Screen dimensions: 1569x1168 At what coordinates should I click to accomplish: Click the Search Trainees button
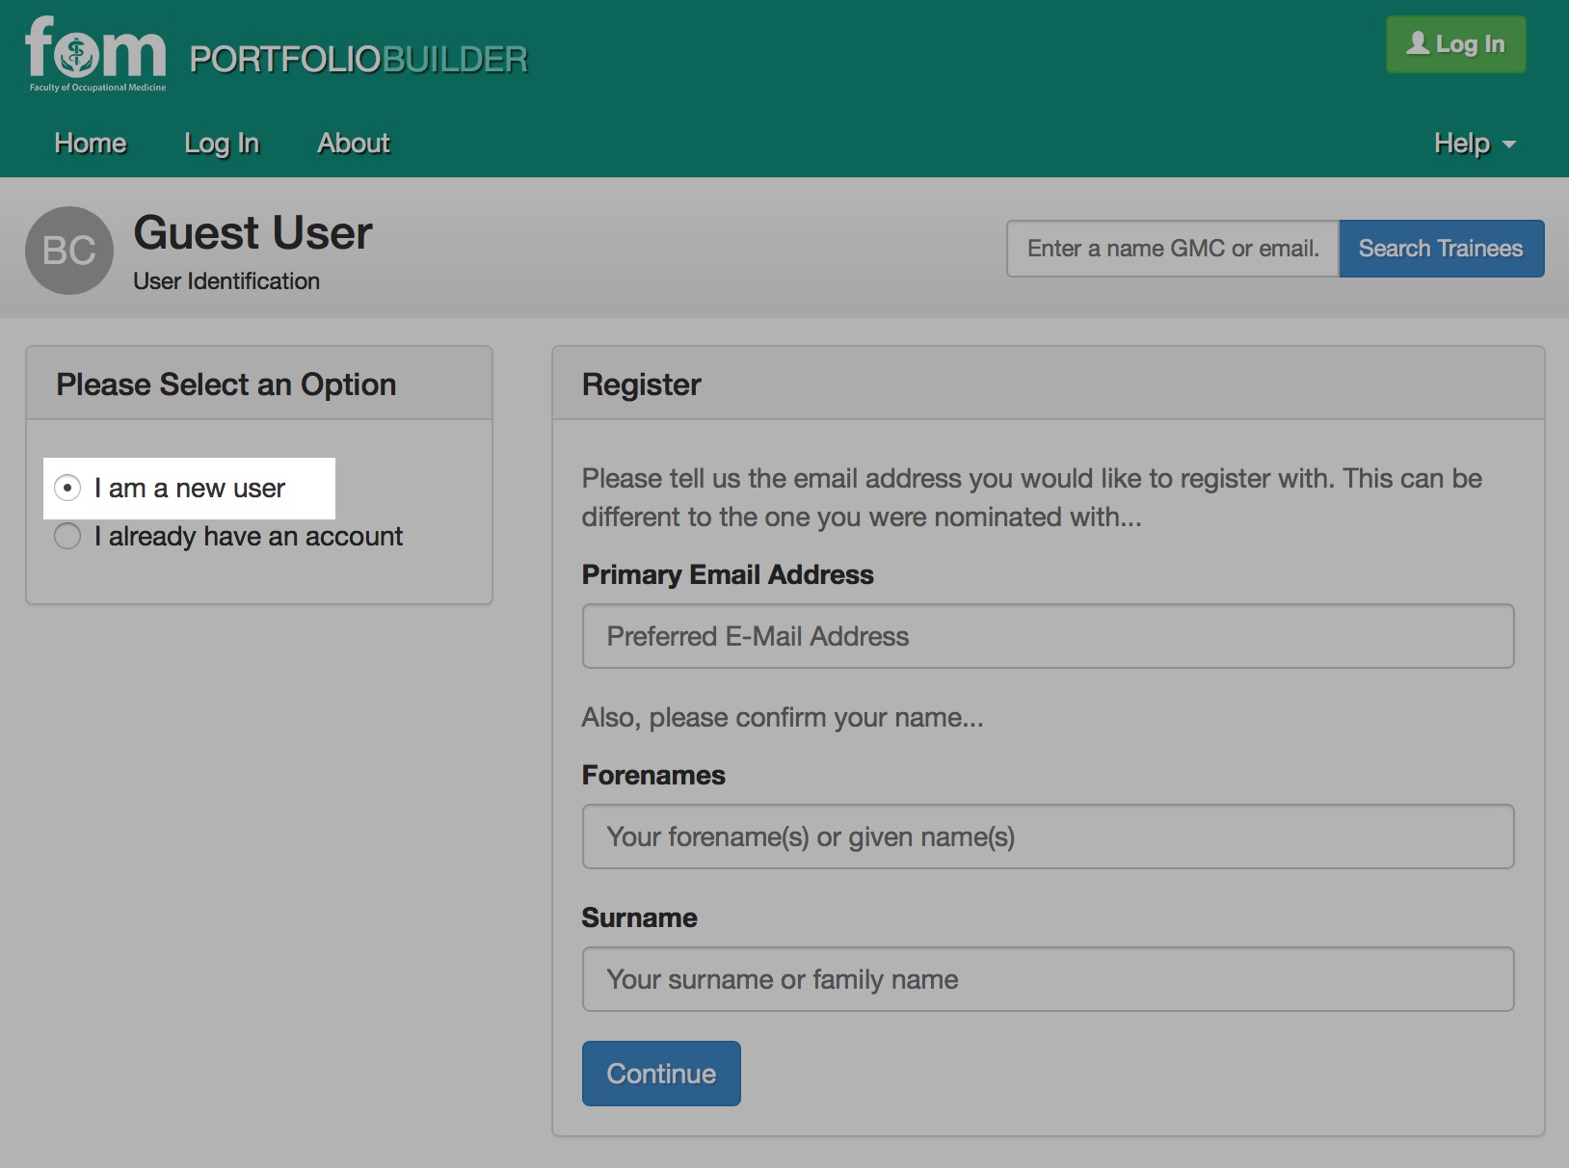point(1441,249)
